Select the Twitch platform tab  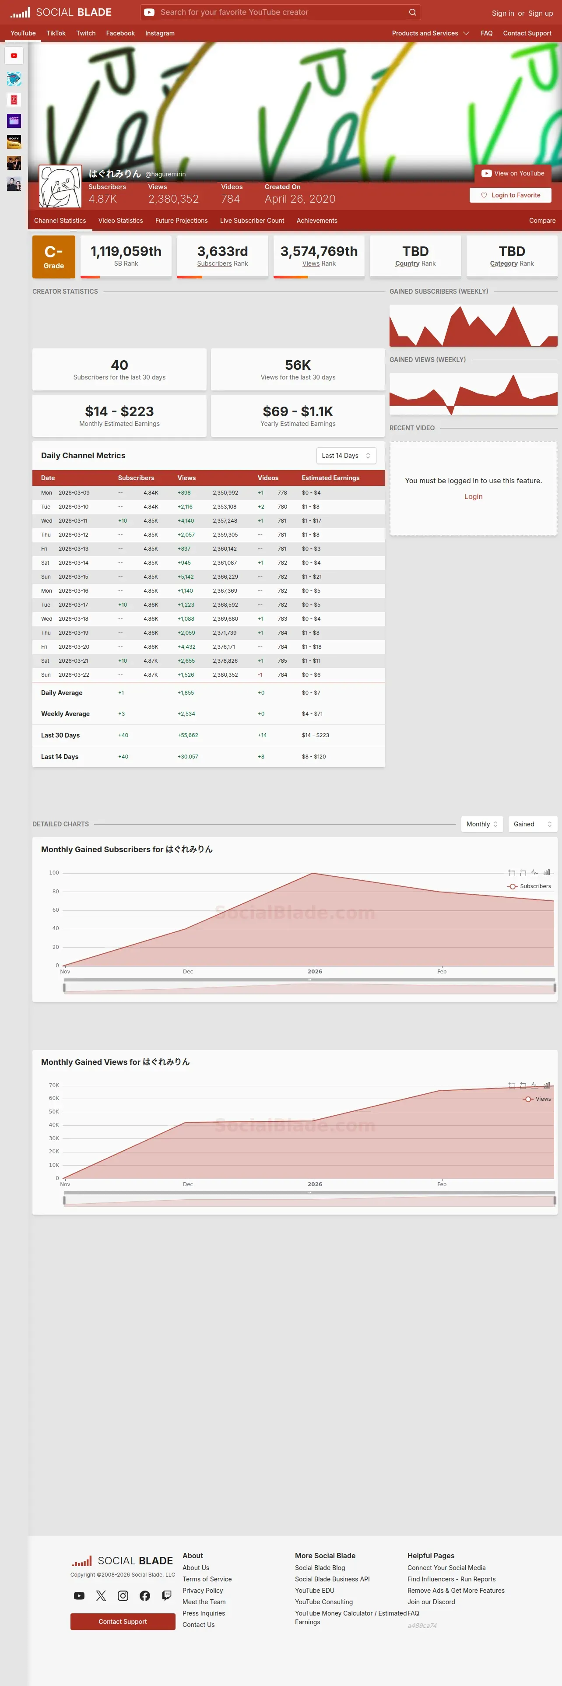coord(86,33)
